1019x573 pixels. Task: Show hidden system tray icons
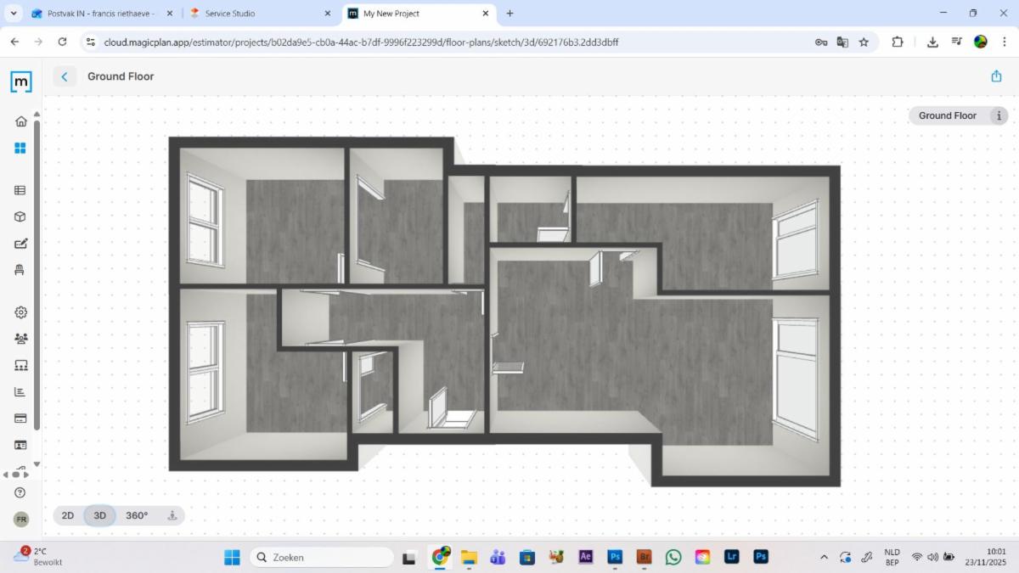823,557
